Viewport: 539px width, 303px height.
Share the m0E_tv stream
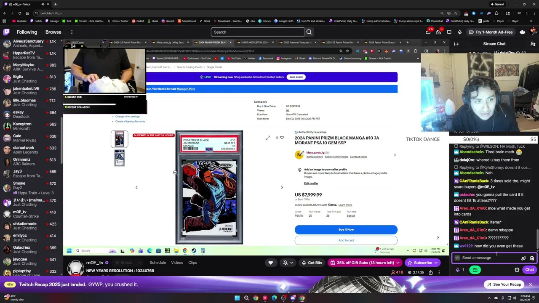[431, 272]
